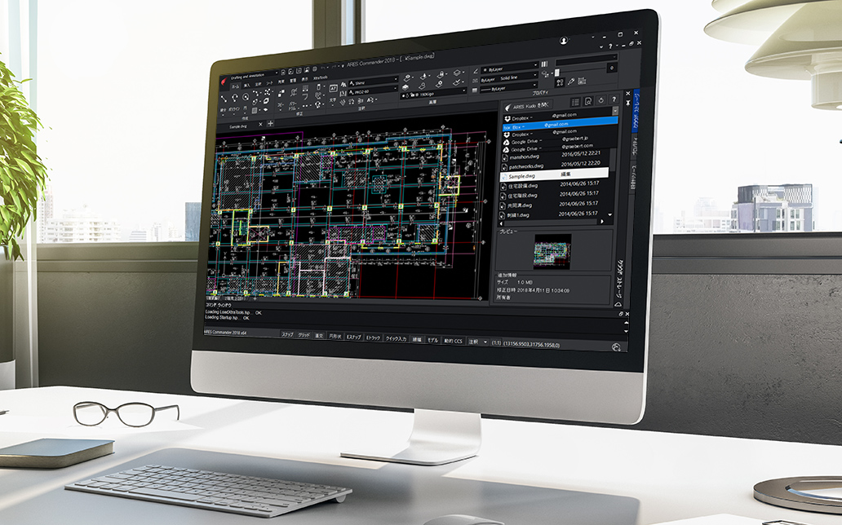Click the file search icon in cloud panel

click(587, 101)
